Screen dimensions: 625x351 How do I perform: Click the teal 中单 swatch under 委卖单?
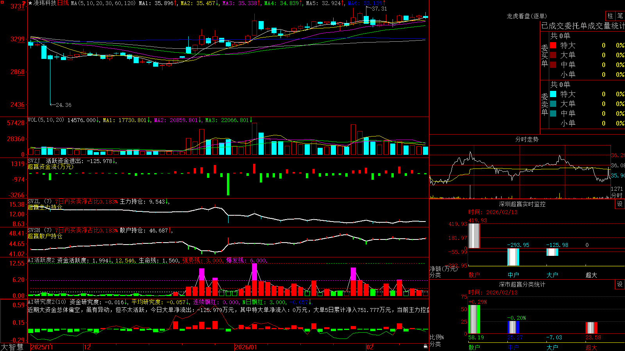[x=553, y=113]
